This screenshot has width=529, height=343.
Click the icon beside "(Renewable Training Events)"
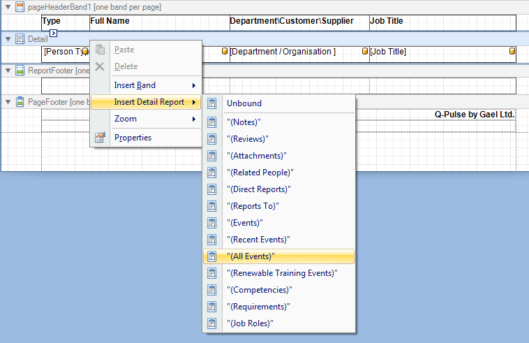212,272
